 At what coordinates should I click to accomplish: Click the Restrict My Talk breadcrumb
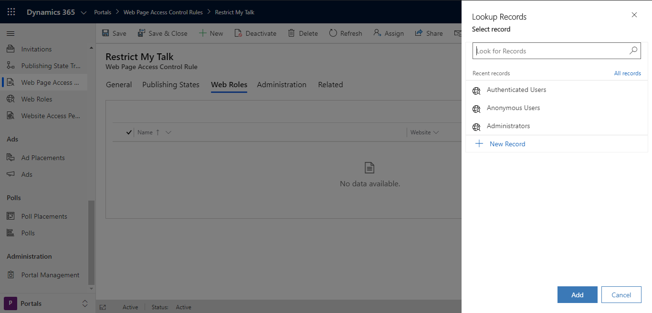click(x=234, y=12)
